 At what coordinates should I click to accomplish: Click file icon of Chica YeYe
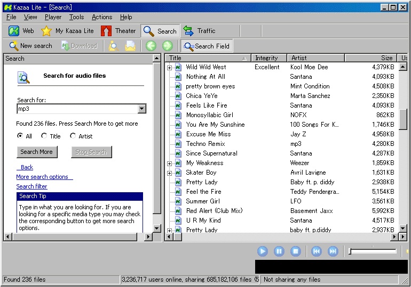pyautogui.click(x=178, y=96)
